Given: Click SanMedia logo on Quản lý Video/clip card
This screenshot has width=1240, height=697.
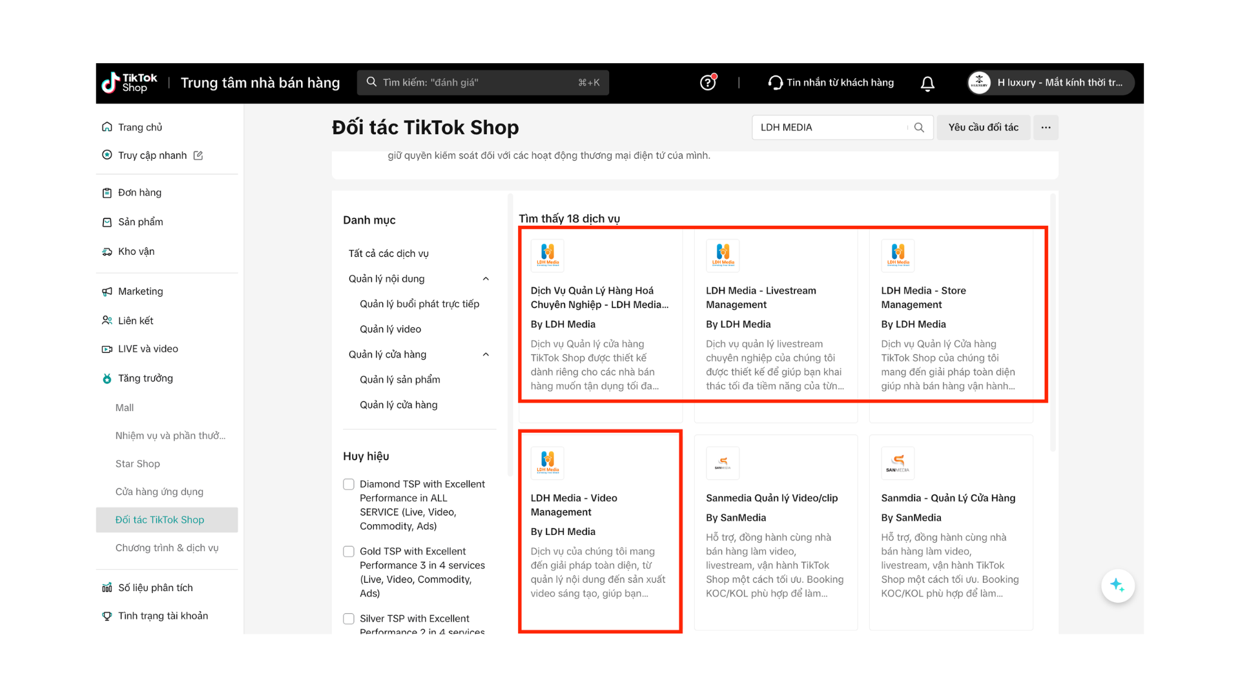Looking at the screenshot, I should [723, 463].
